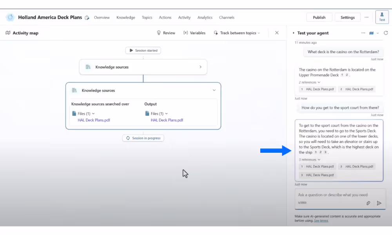392x235 pixels.
Task: Open reference 2 HAL Deck Plans.pdf in casino answer
Action: (357, 89)
